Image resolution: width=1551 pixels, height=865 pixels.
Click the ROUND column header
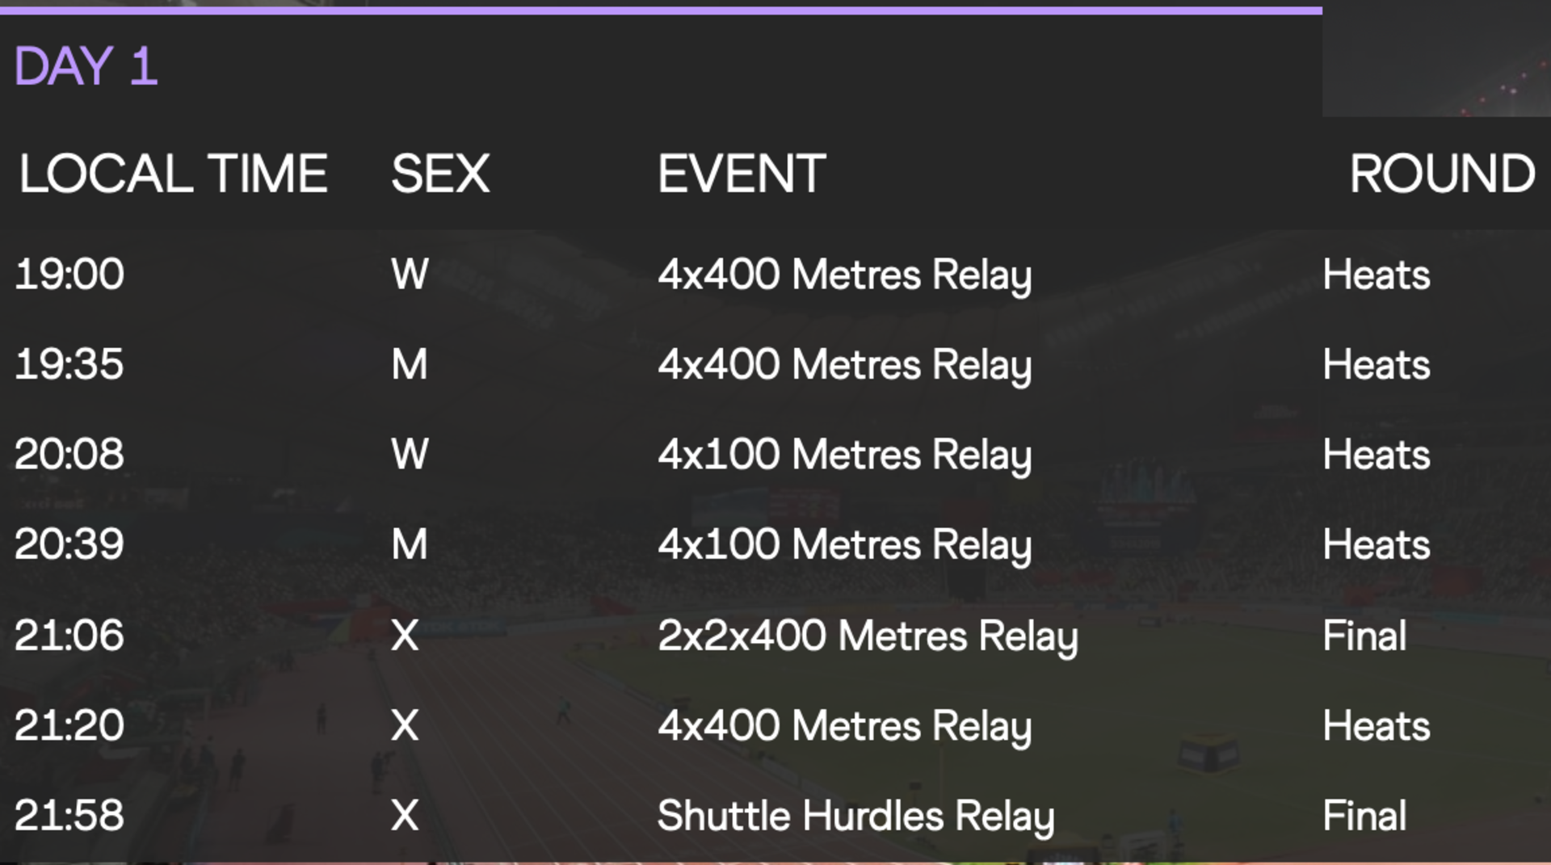pyautogui.click(x=1442, y=174)
